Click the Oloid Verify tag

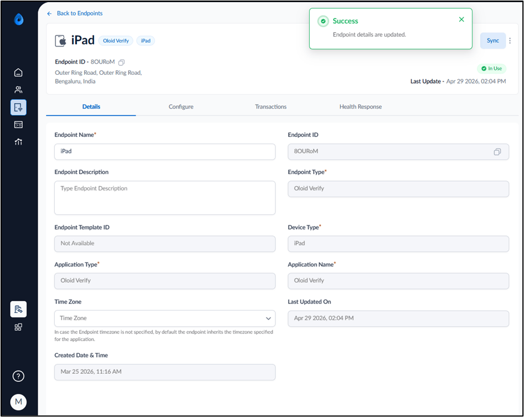point(116,41)
